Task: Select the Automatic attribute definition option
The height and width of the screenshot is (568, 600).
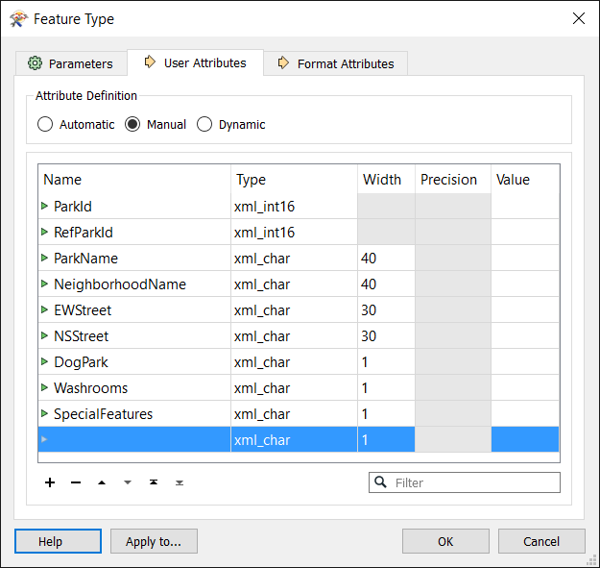Action: tap(45, 124)
